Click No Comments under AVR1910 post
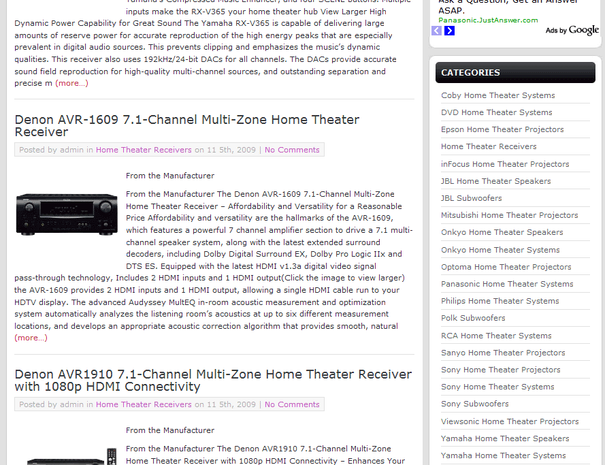This screenshot has width=605, height=465. tap(292, 404)
